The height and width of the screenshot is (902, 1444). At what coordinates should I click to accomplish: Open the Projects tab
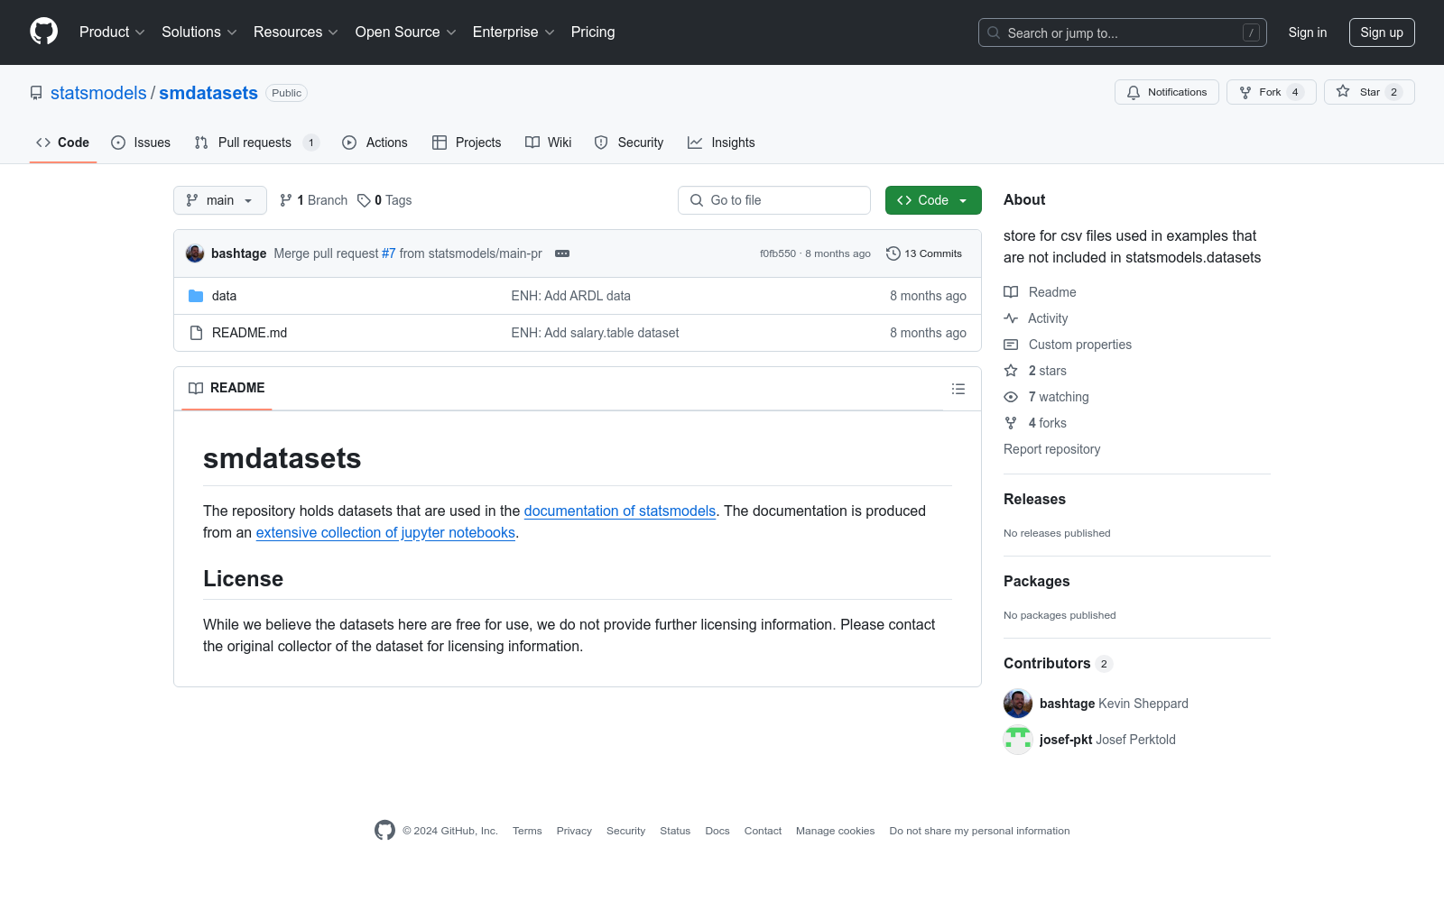pyautogui.click(x=467, y=143)
